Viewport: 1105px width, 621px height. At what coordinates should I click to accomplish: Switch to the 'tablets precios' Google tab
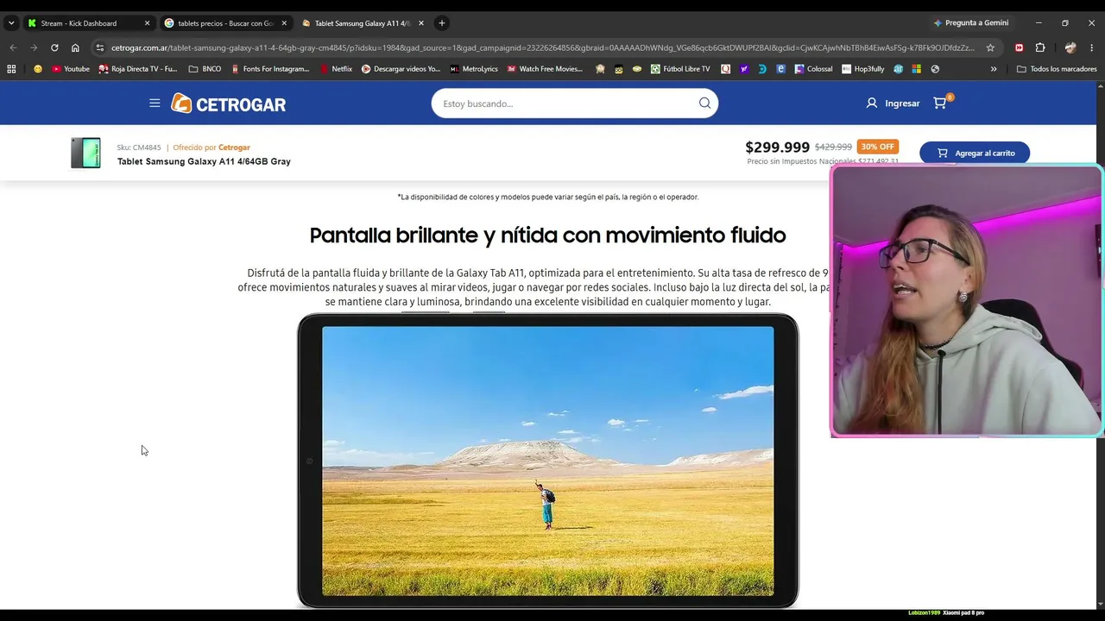(x=224, y=23)
